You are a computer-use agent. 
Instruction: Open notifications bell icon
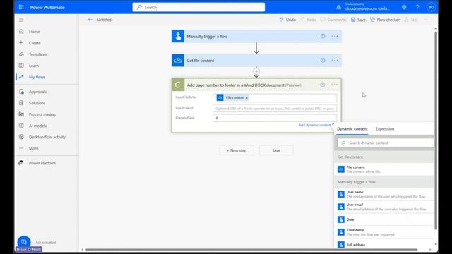click(x=339, y=7)
